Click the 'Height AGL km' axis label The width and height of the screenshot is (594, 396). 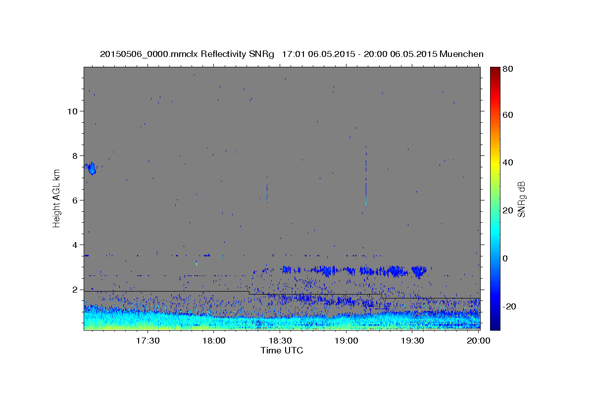pos(57,198)
